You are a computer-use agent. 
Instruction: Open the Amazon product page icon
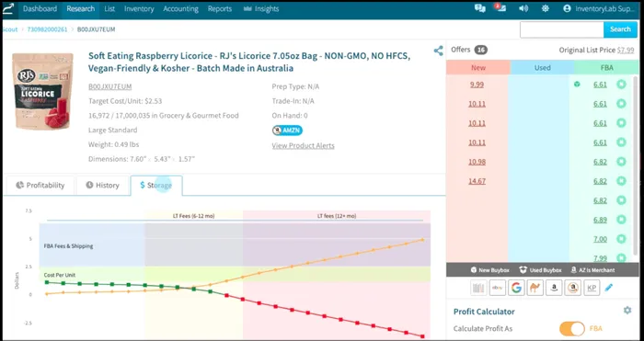pyautogui.click(x=554, y=288)
